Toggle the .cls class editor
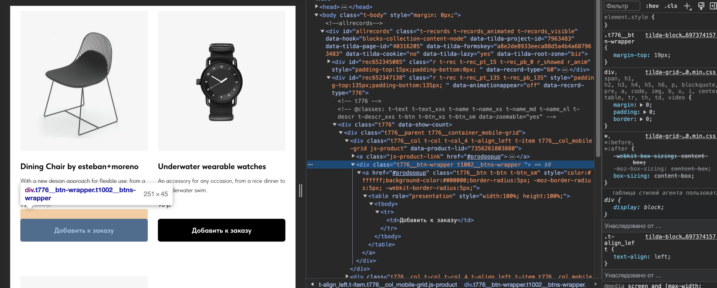 point(671,6)
